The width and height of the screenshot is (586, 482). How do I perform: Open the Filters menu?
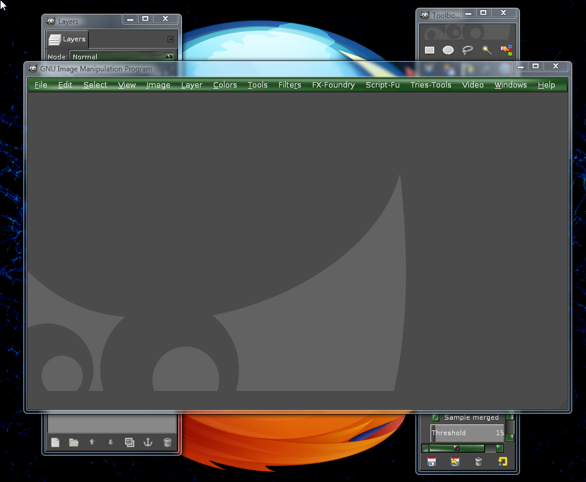(x=289, y=85)
